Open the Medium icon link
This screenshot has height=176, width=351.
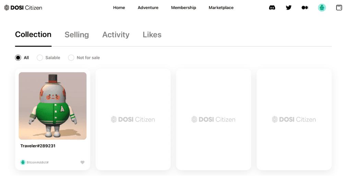point(305,8)
